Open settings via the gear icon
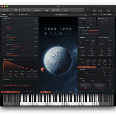Image resolution: width=116 pixels, height=116 pixels. (16, 10)
